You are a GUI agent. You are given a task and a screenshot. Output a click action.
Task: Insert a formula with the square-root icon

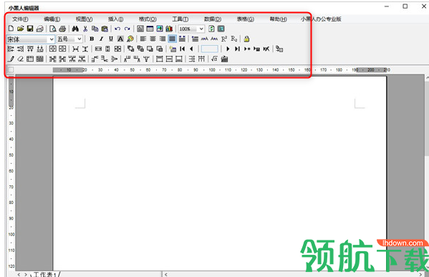click(215, 59)
